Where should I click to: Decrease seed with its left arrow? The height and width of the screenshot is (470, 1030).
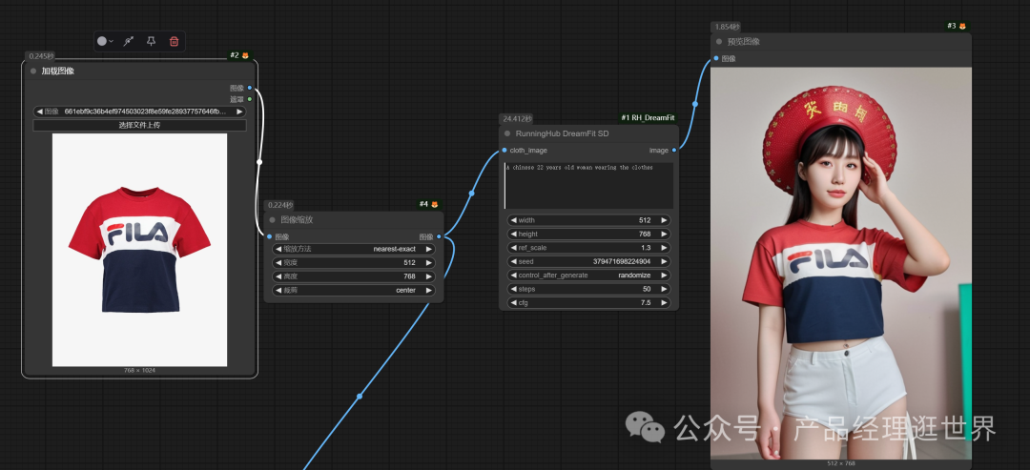[x=514, y=261]
